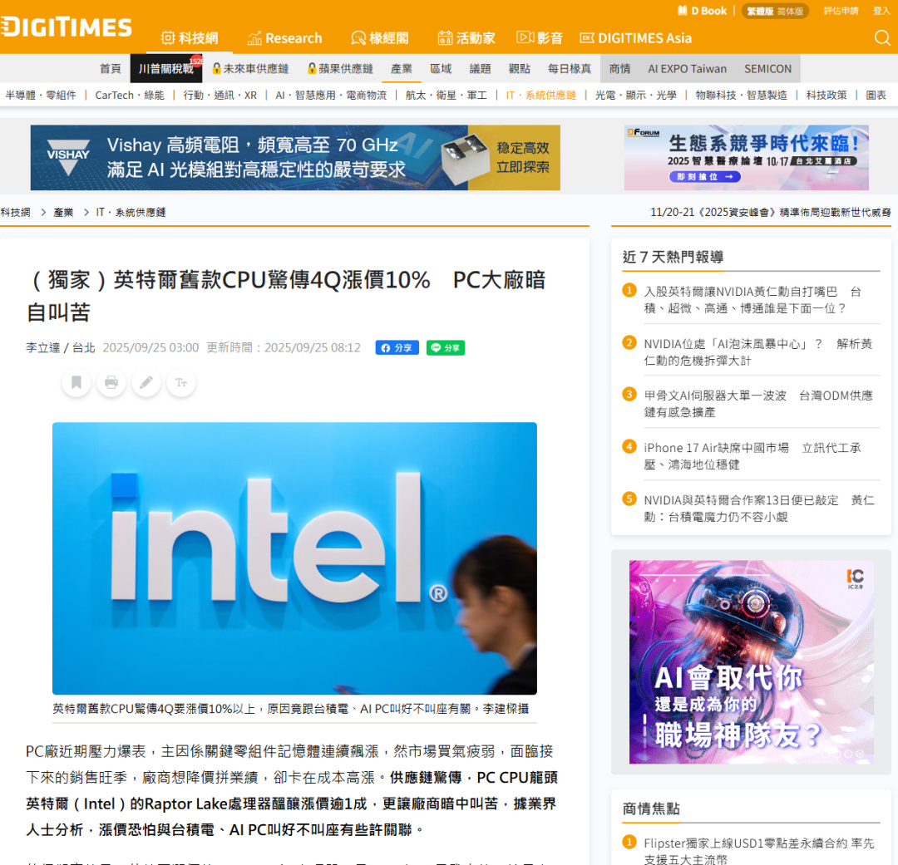
Task: Share article on Facebook
Action: coord(397,347)
